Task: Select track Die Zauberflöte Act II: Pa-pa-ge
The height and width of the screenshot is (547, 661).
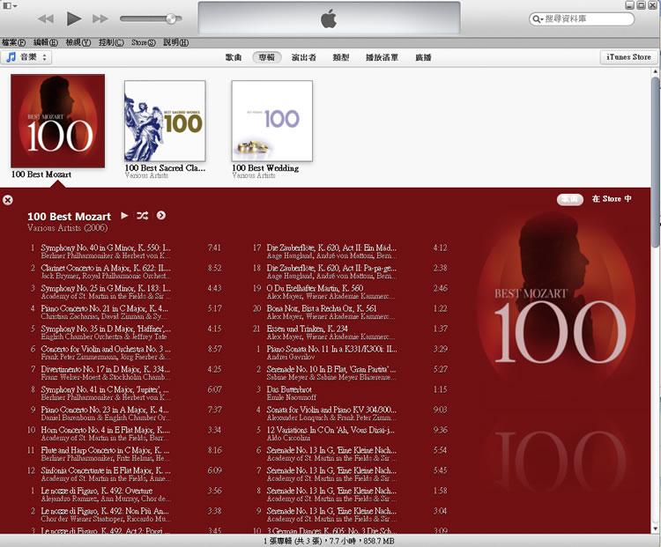Action: [350, 271]
